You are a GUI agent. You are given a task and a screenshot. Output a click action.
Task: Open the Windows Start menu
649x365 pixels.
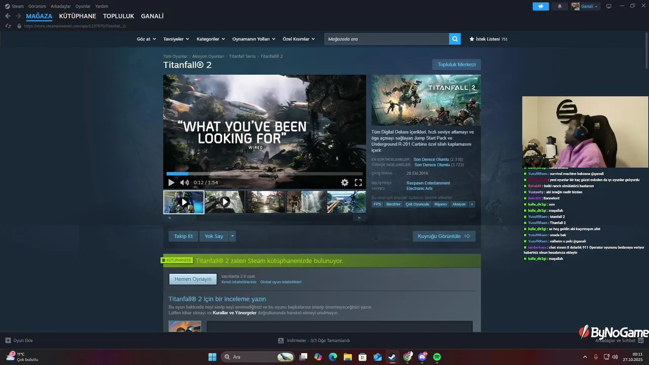212,357
